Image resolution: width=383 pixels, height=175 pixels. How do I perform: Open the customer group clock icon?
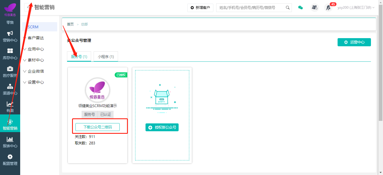pyautogui.click(x=315, y=8)
